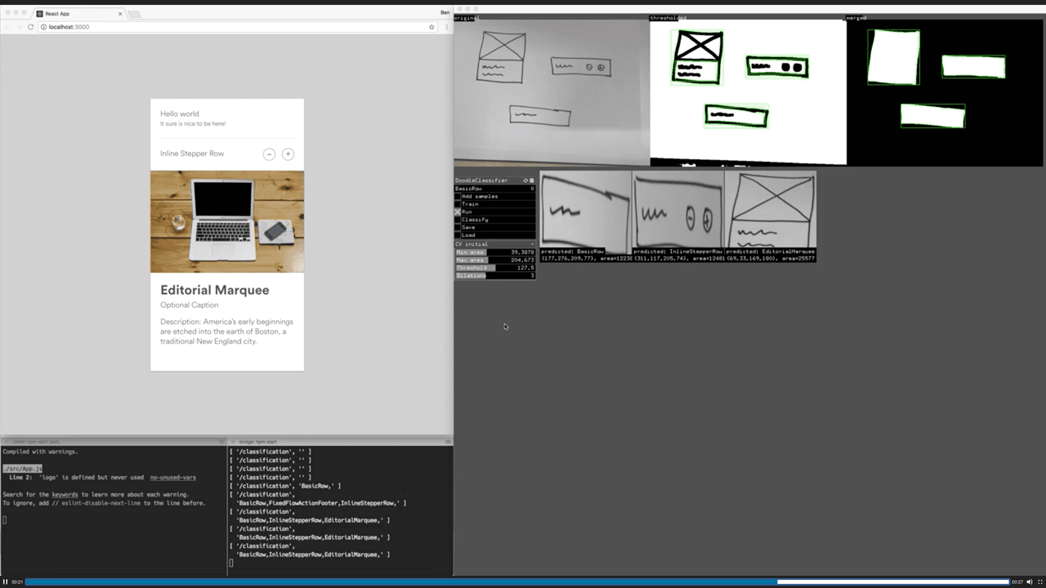1046x588 pixels.
Task: Click the browser reload icon
Action: (x=30, y=27)
